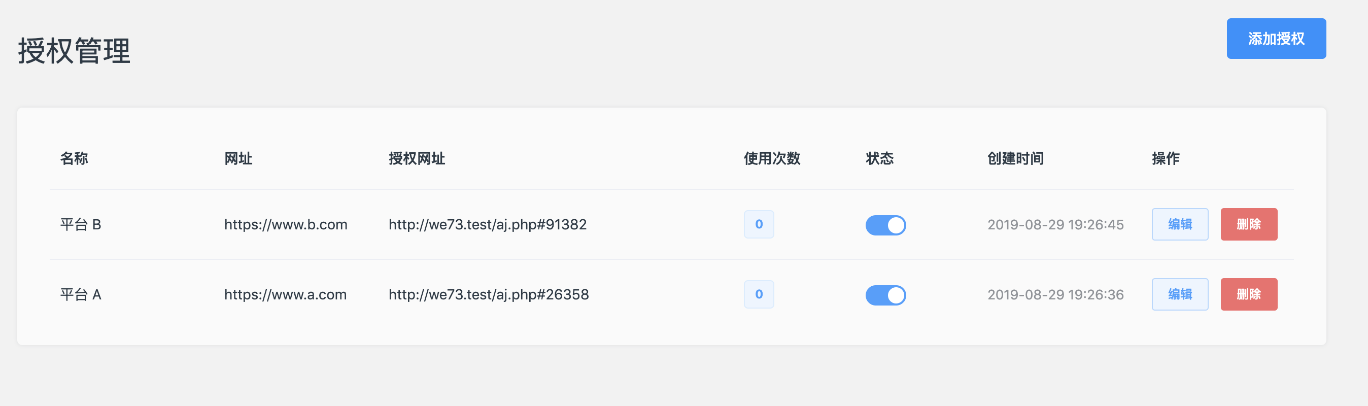1368x406 pixels.
Task: Edit the 平台 B authorization
Action: [x=1179, y=224]
